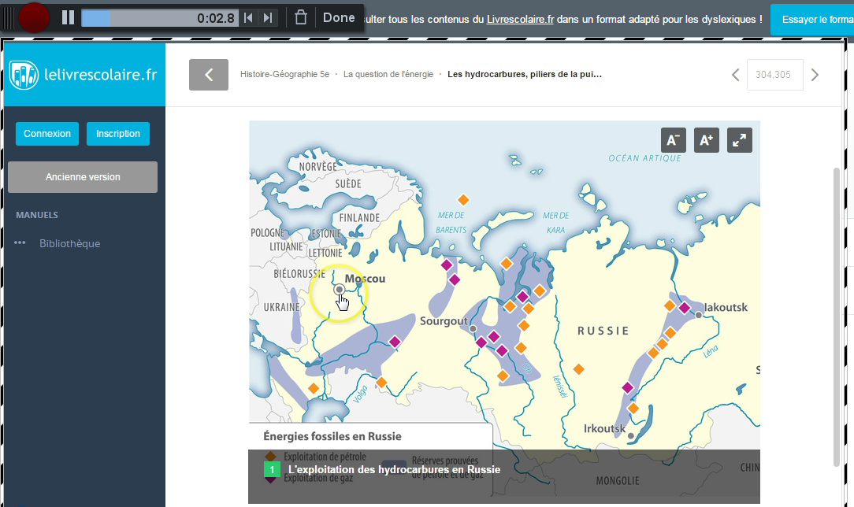
Task: Open Bibliothèque in the sidebar
Action: (x=69, y=244)
